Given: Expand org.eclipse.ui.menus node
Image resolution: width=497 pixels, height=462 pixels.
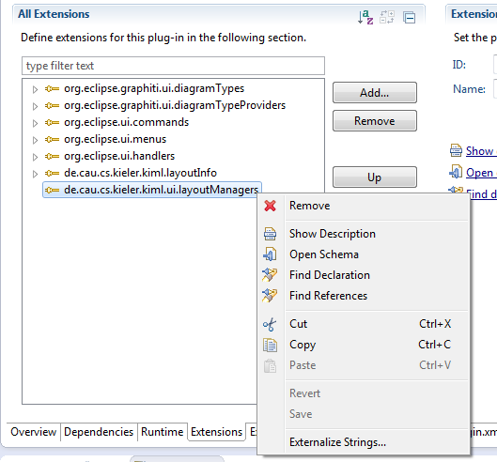Looking at the screenshot, I should [35, 140].
